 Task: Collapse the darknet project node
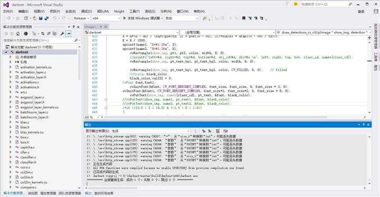pyautogui.click(x=6, y=52)
